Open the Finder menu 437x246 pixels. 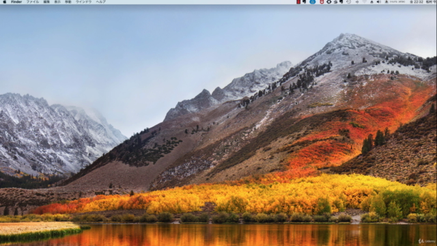[16, 1]
